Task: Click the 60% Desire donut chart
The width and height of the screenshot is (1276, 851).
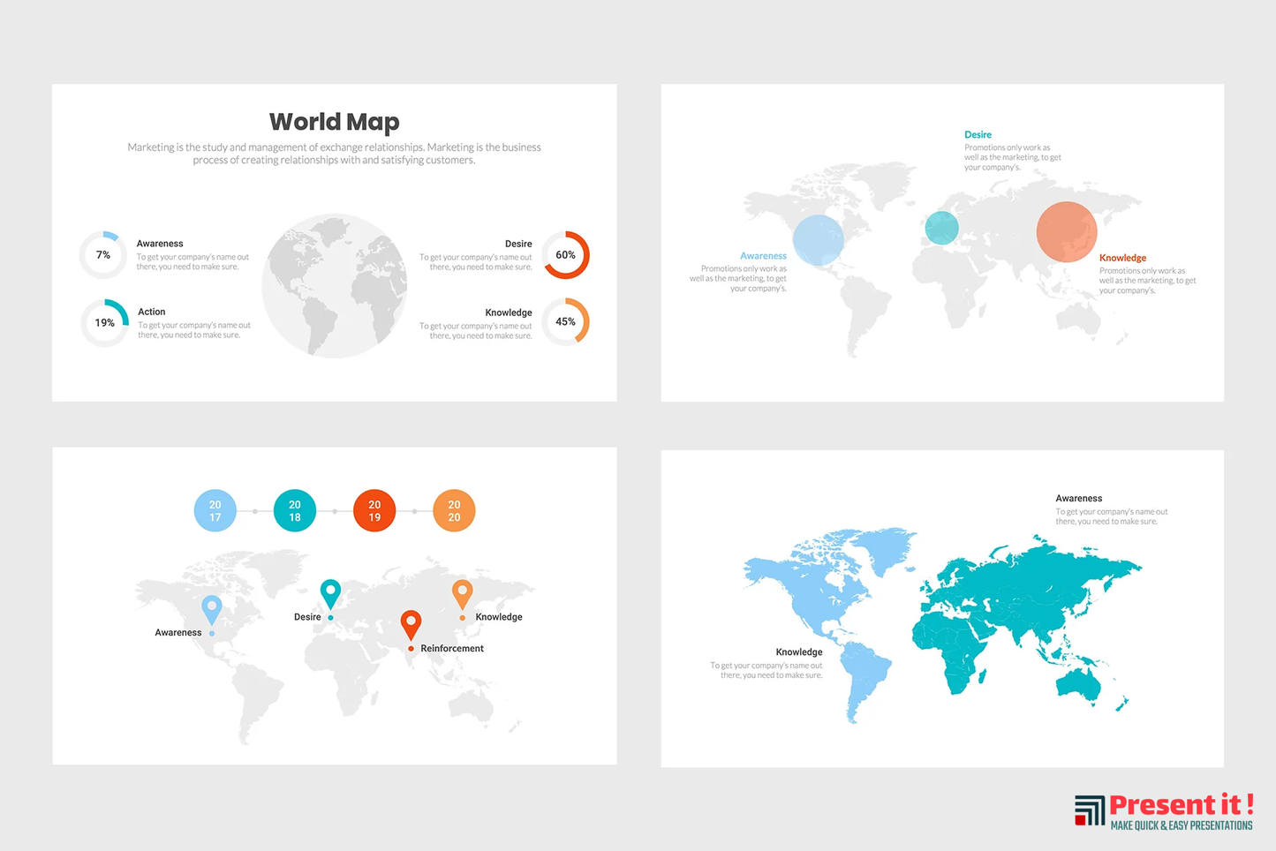Action: (565, 255)
